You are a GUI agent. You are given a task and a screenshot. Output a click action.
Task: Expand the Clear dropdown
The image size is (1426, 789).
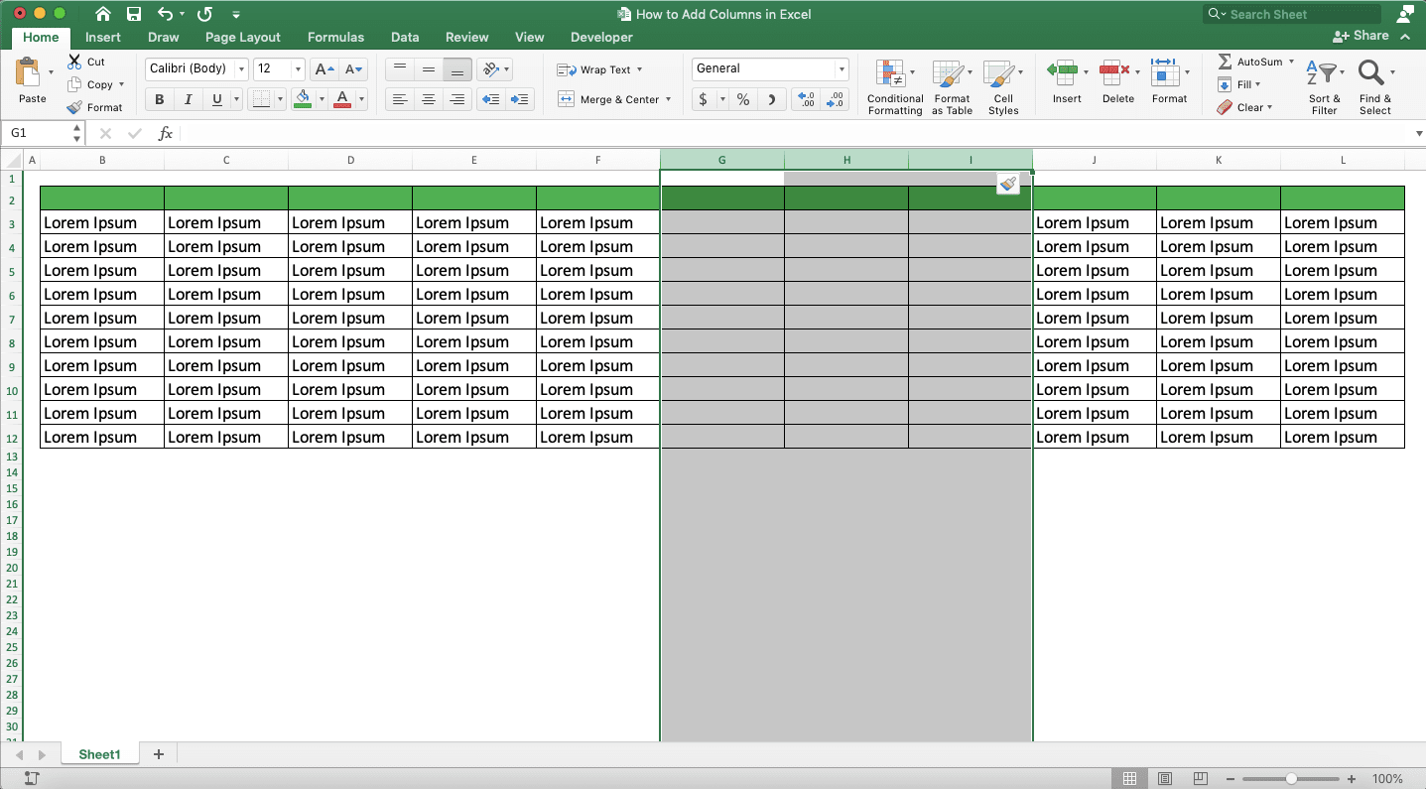(x=1269, y=107)
